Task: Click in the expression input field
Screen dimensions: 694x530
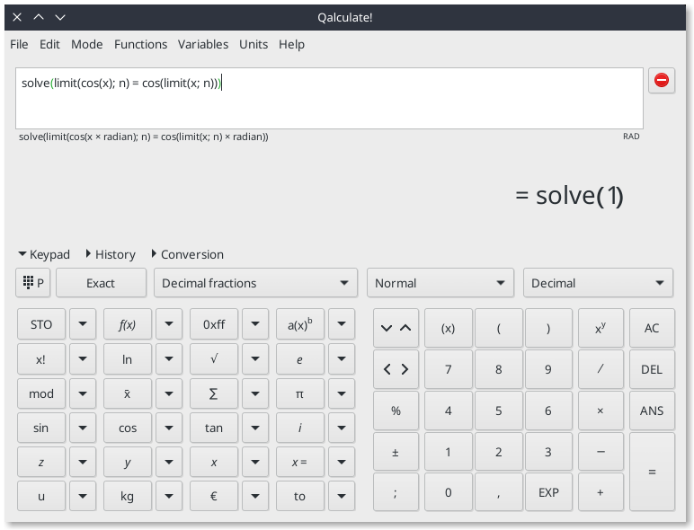Action: pos(329,98)
